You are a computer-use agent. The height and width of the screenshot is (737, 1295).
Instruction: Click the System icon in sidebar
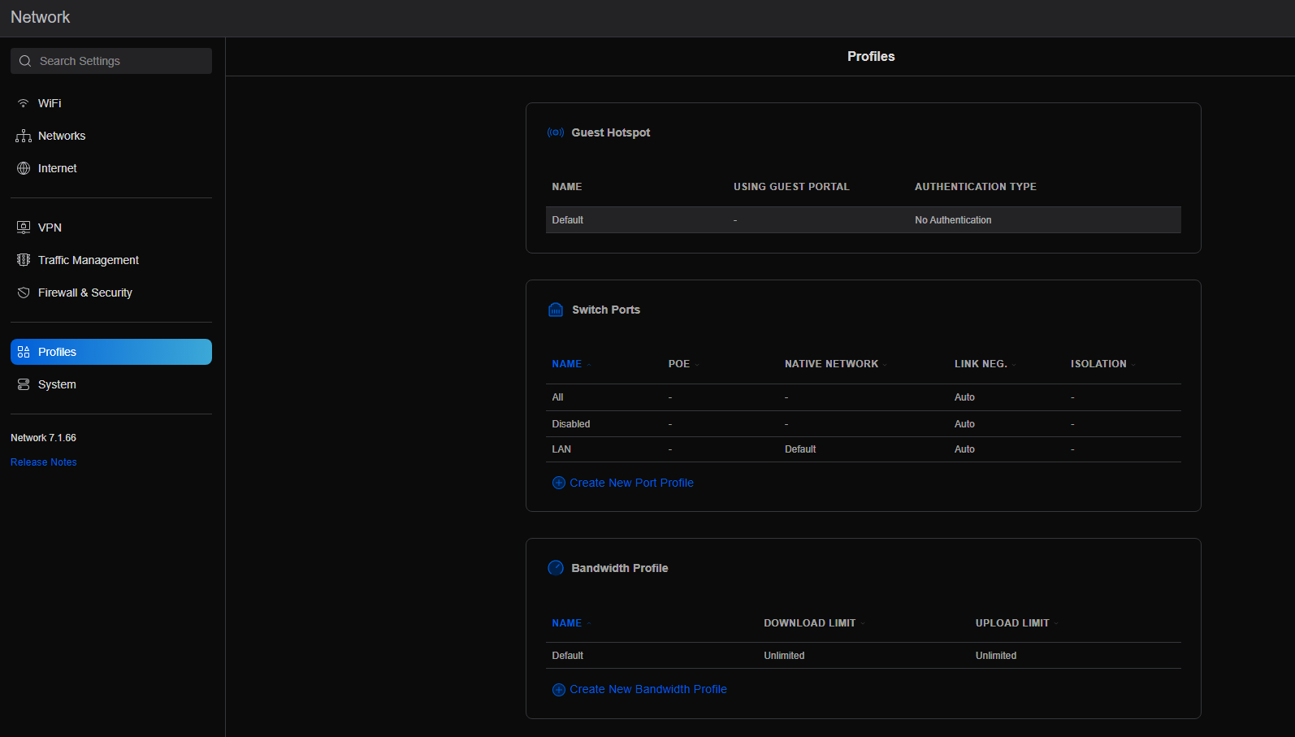click(x=24, y=384)
